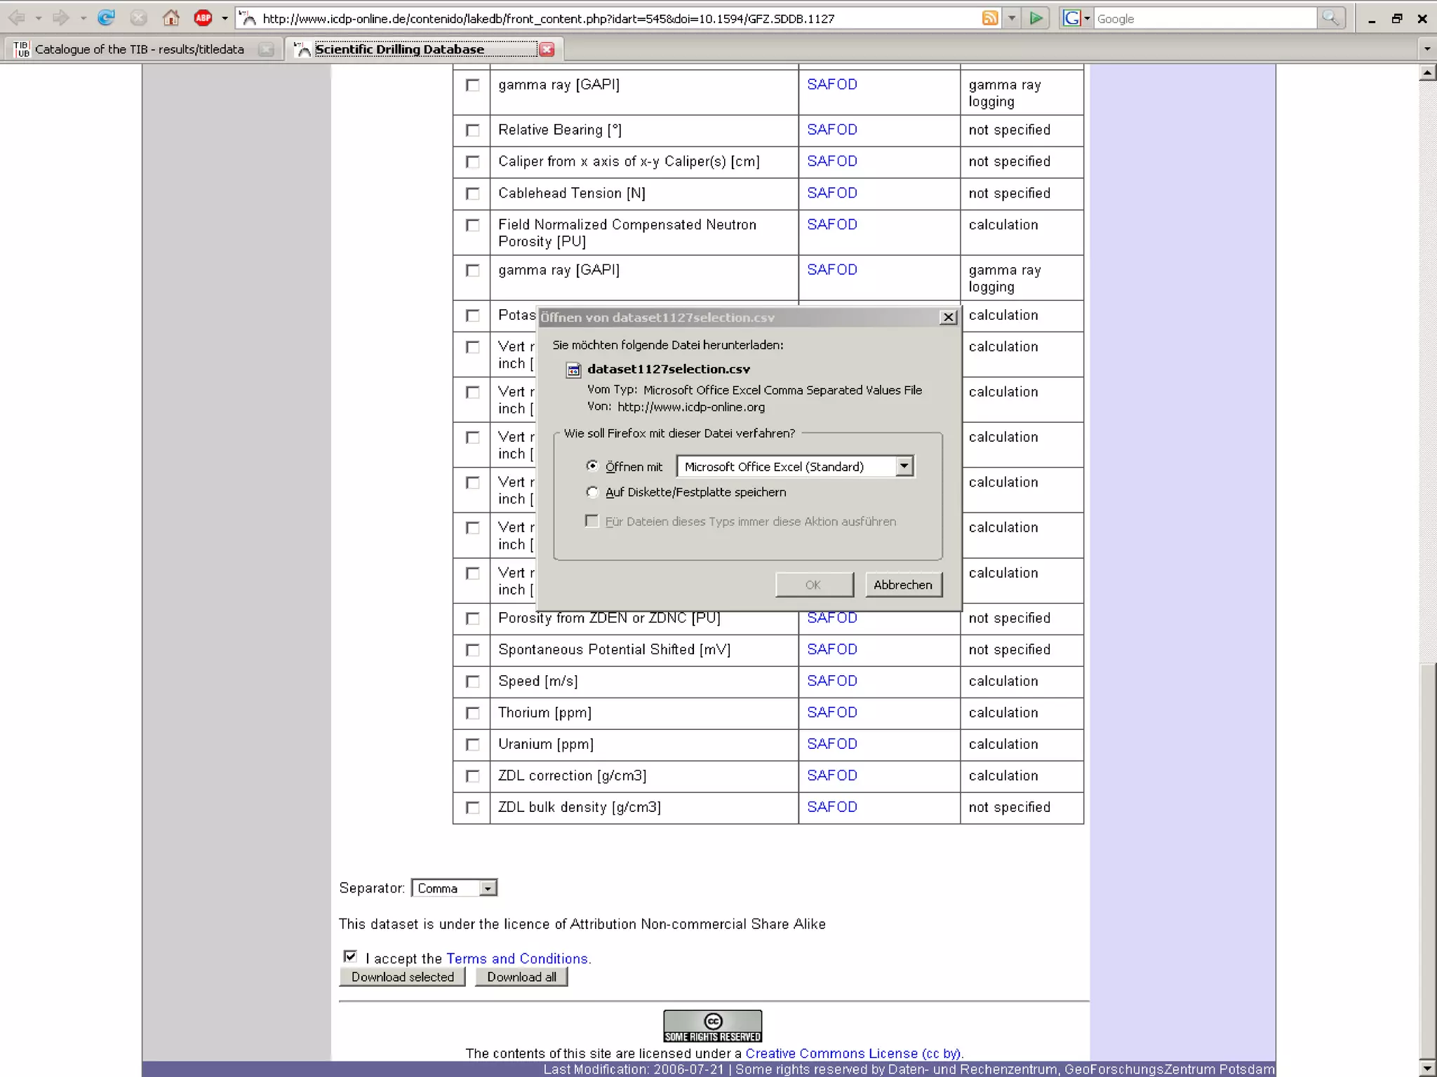The height and width of the screenshot is (1077, 1437).
Task: Click the green Go arrow icon
Action: [1036, 18]
